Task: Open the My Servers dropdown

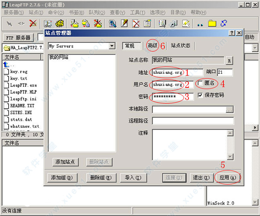Action: pyautogui.click(x=112, y=46)
